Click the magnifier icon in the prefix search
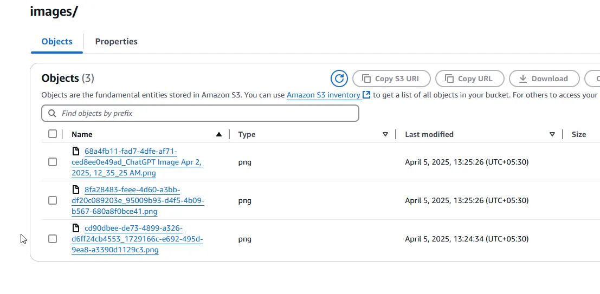The height and width of the screenshot is (294, 600). [x=53, y=113]
